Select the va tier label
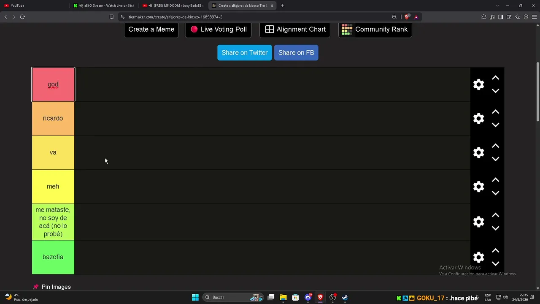Screen dimensions: 540x304 (x=53, y=152)
